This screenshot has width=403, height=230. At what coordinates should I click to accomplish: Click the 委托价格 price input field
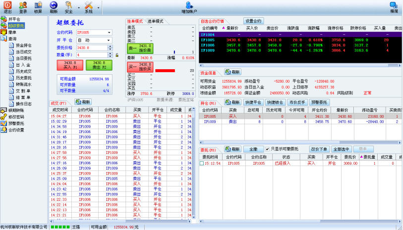pos(89,47)
